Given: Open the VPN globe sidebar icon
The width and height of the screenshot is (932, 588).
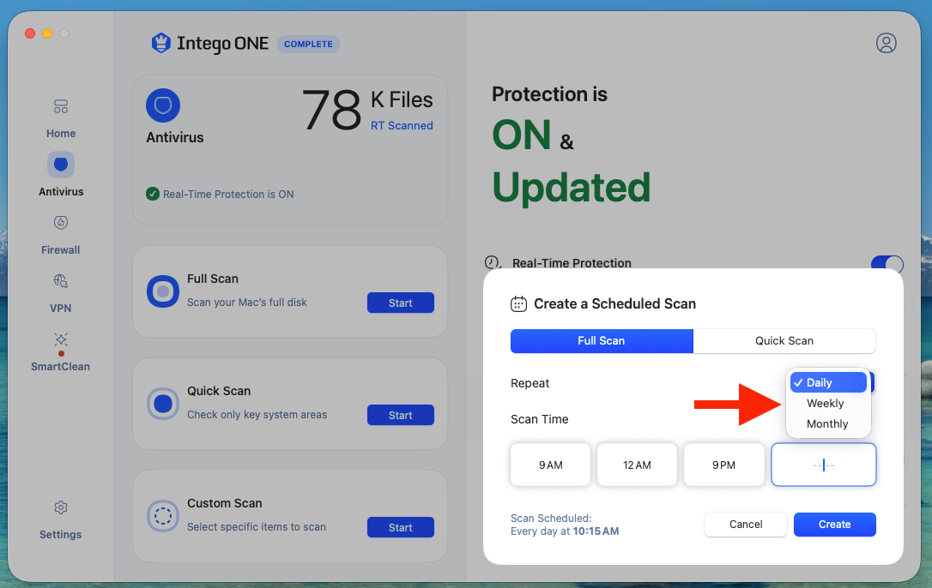Looking at the screenshot, I should tap(61, 280).
